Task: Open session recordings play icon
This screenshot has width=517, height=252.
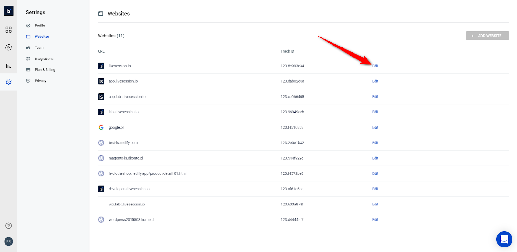Action: [x=9, y=47]
